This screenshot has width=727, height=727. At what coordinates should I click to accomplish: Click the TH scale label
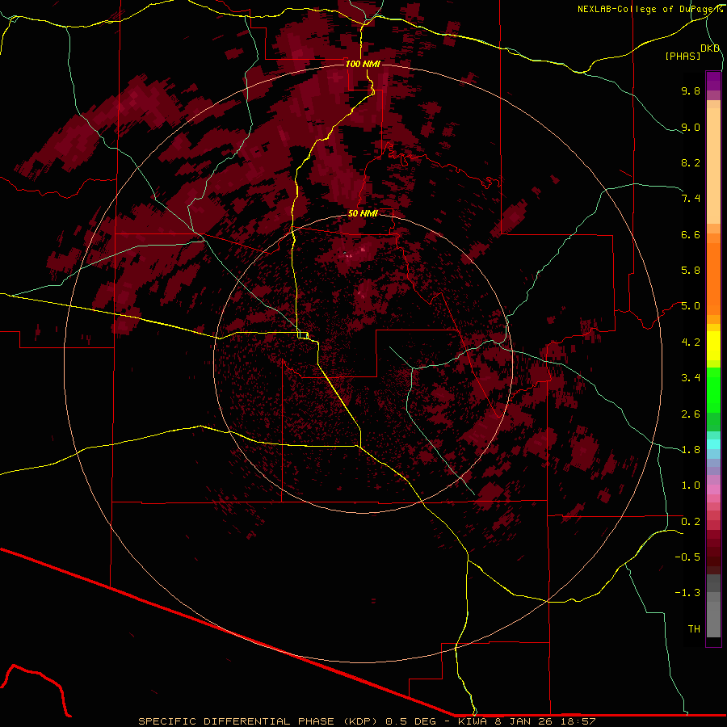pos(694,629)
